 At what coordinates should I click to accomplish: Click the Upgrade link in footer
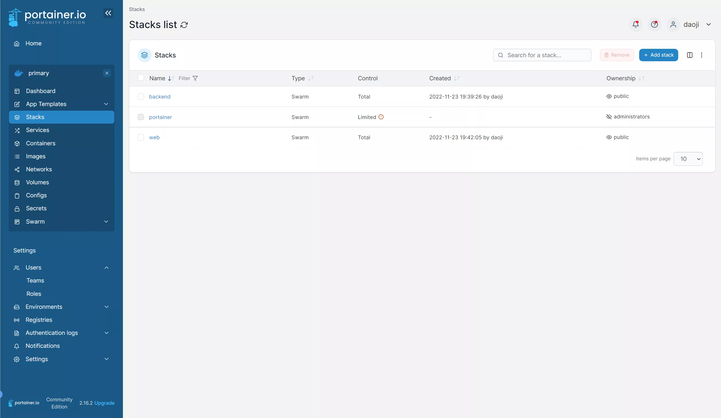104,403
